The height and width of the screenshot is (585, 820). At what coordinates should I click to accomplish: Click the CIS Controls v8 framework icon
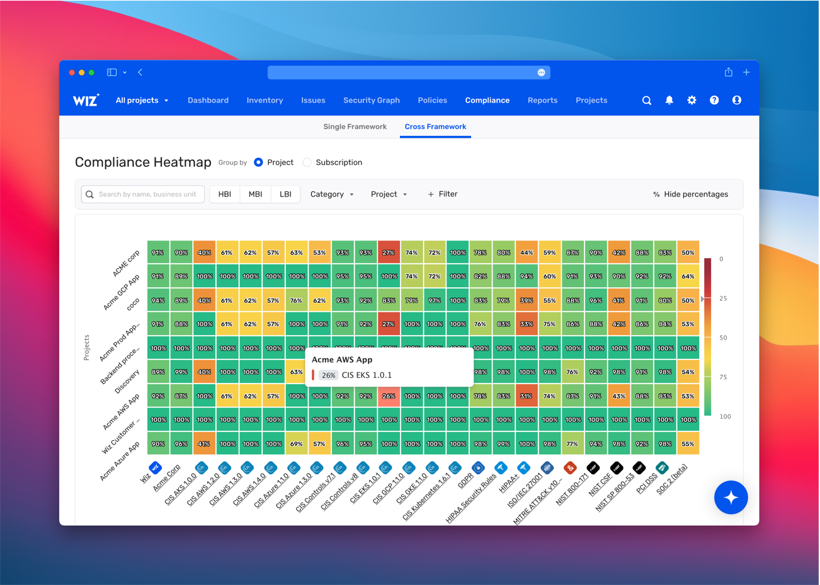(x=363, y=468)
